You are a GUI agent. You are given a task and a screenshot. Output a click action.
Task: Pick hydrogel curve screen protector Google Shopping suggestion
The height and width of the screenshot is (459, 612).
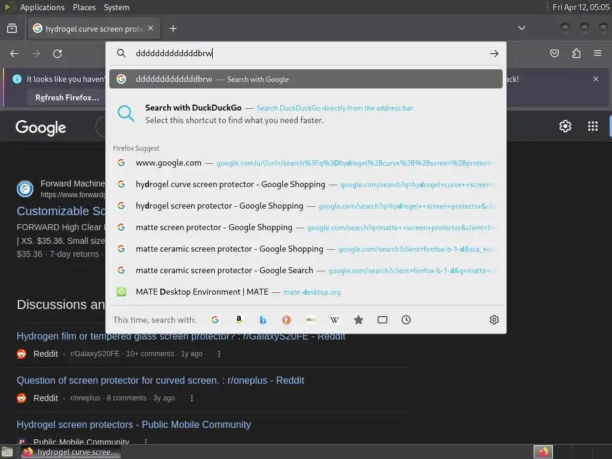coord(305,184)
